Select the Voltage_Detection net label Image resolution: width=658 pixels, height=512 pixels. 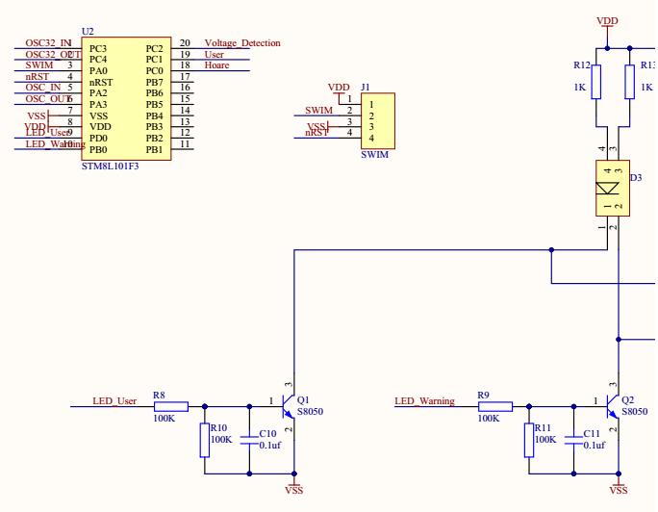click(242, 42)
